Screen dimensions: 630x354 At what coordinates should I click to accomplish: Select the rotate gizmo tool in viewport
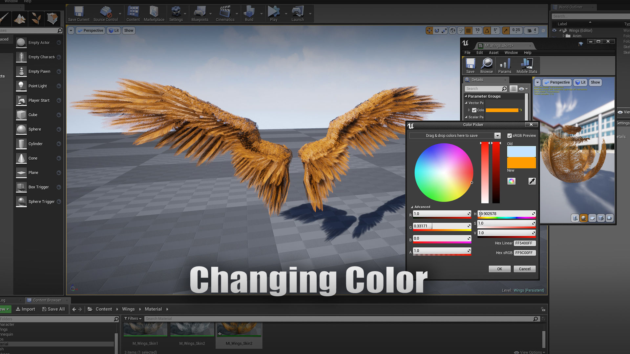coord(437,30)
